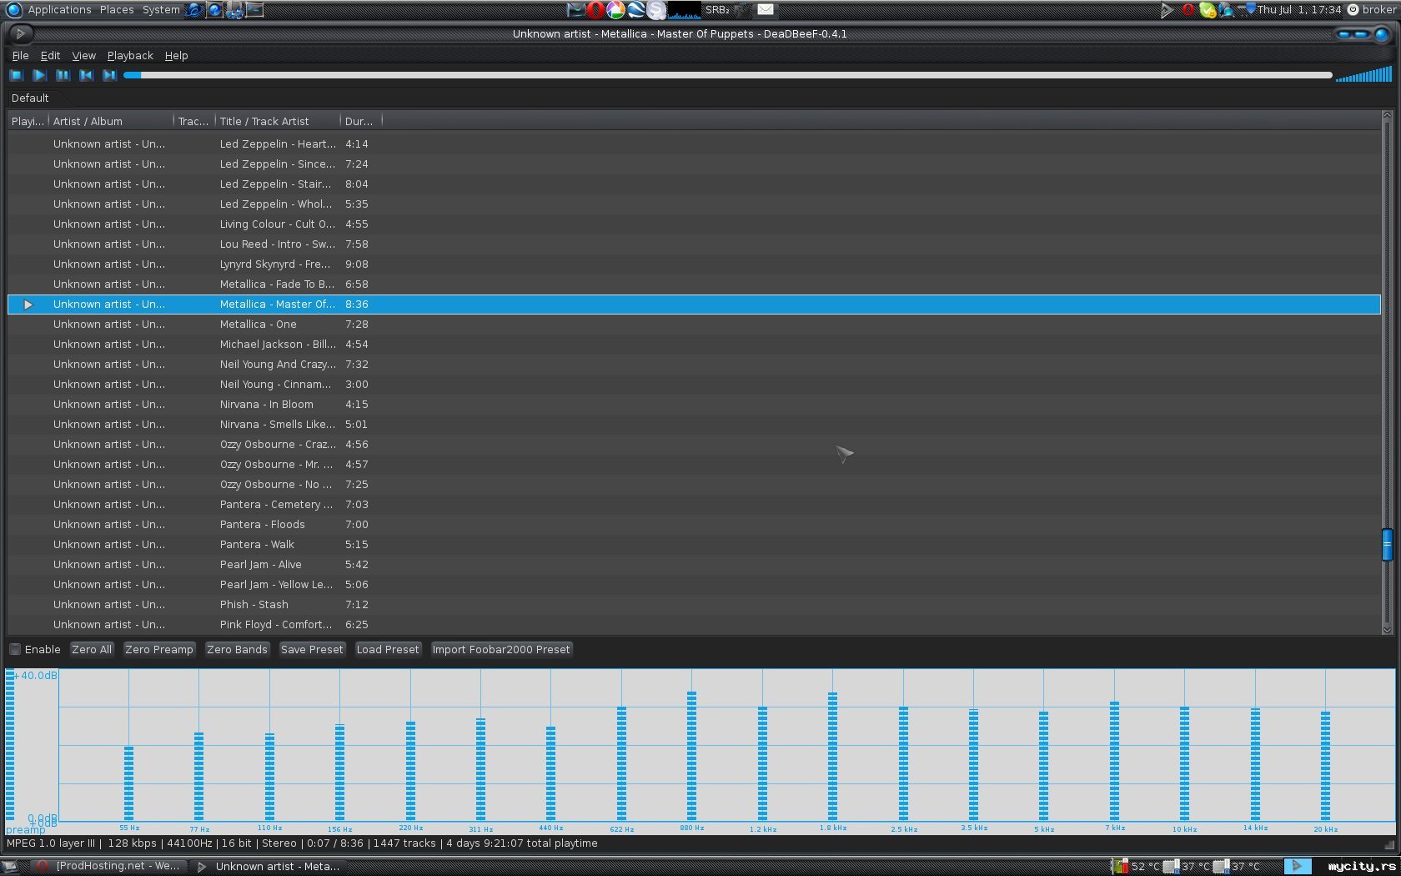Open the blue-tinted Thunderbird launcher in top panel
This screenshot has height=876, width=1401.
point(575,10)
